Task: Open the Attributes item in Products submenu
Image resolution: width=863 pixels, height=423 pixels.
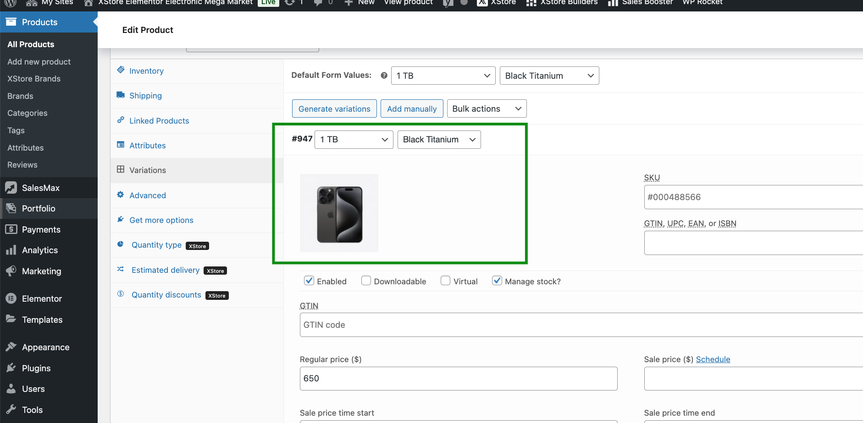Action: point(26,148)
